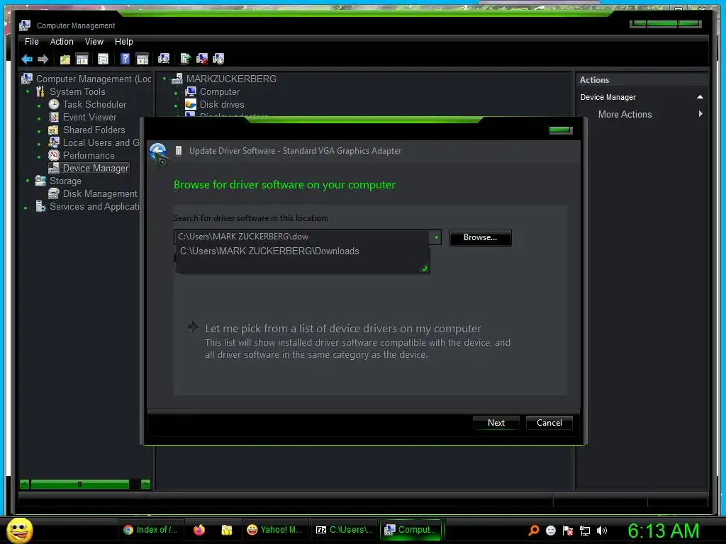Click the Scan for hardware changes icon
The width and height of the screenshot is (726, 544).
[x=164, y=59]
